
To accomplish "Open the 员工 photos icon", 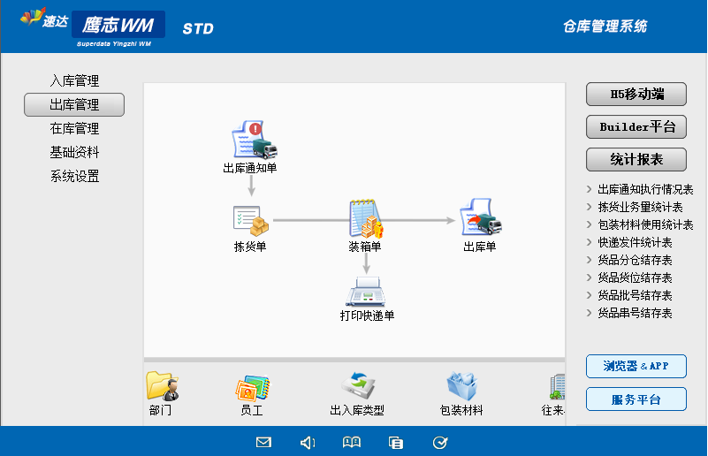I will pyautogui.click(x=253, y=388).
